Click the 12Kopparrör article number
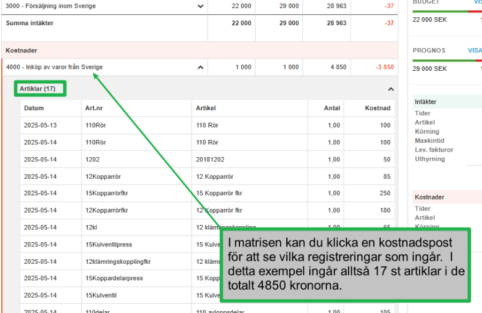This screenshot has width=482, height=313. pyautogui.click(x=103, y=176)
